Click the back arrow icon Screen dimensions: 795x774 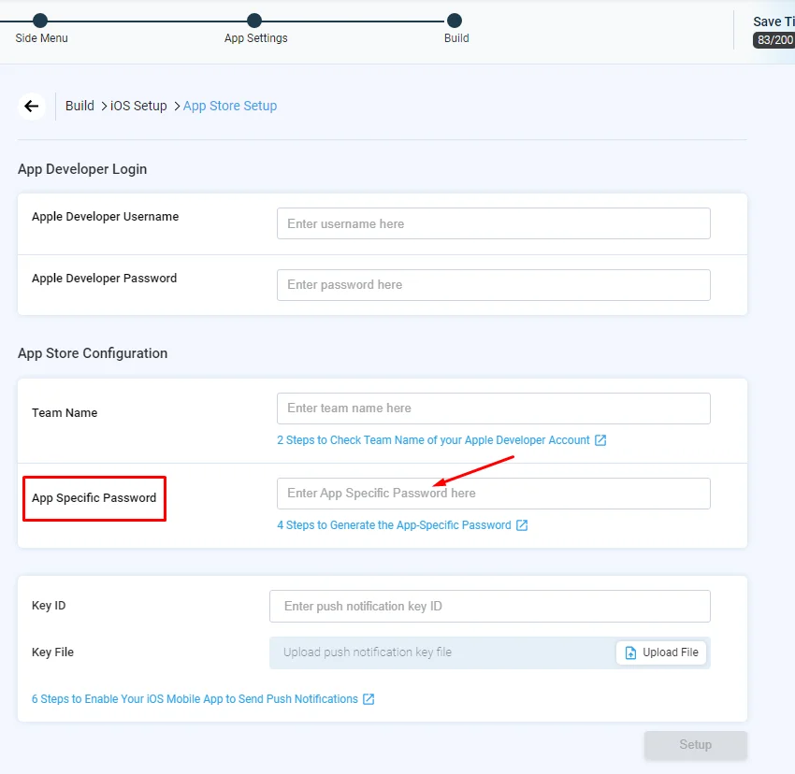(32, 106)
